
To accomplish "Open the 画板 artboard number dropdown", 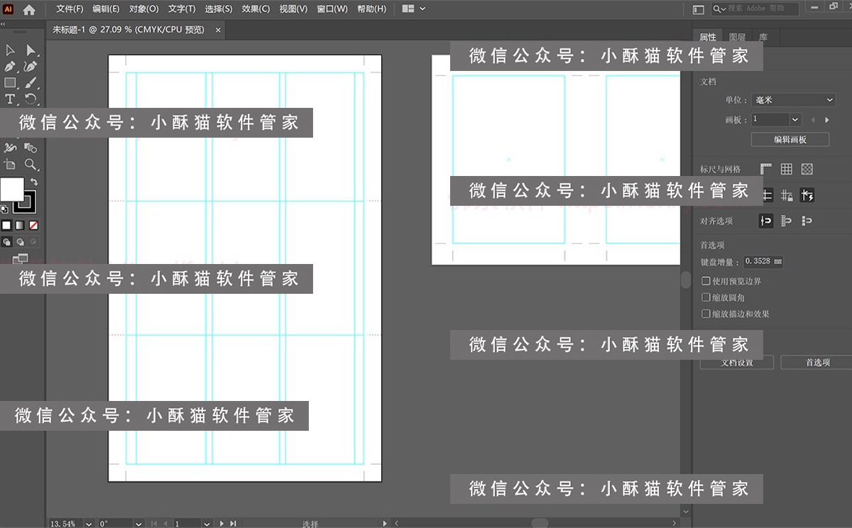I will (776, 119).
